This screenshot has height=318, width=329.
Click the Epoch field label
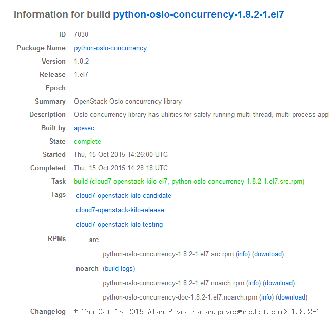click(x=55, y=88)
